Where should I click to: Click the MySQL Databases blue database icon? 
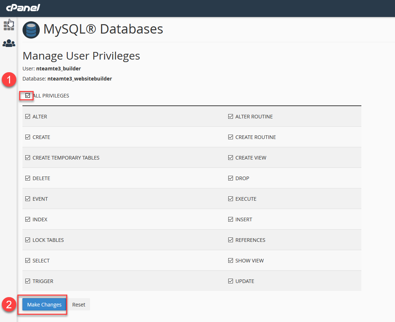(x=31, y=30)
